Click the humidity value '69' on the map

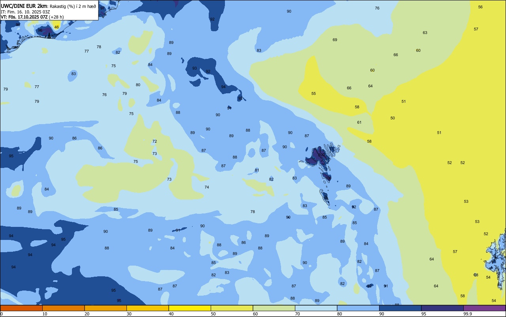tap(335, 40)
